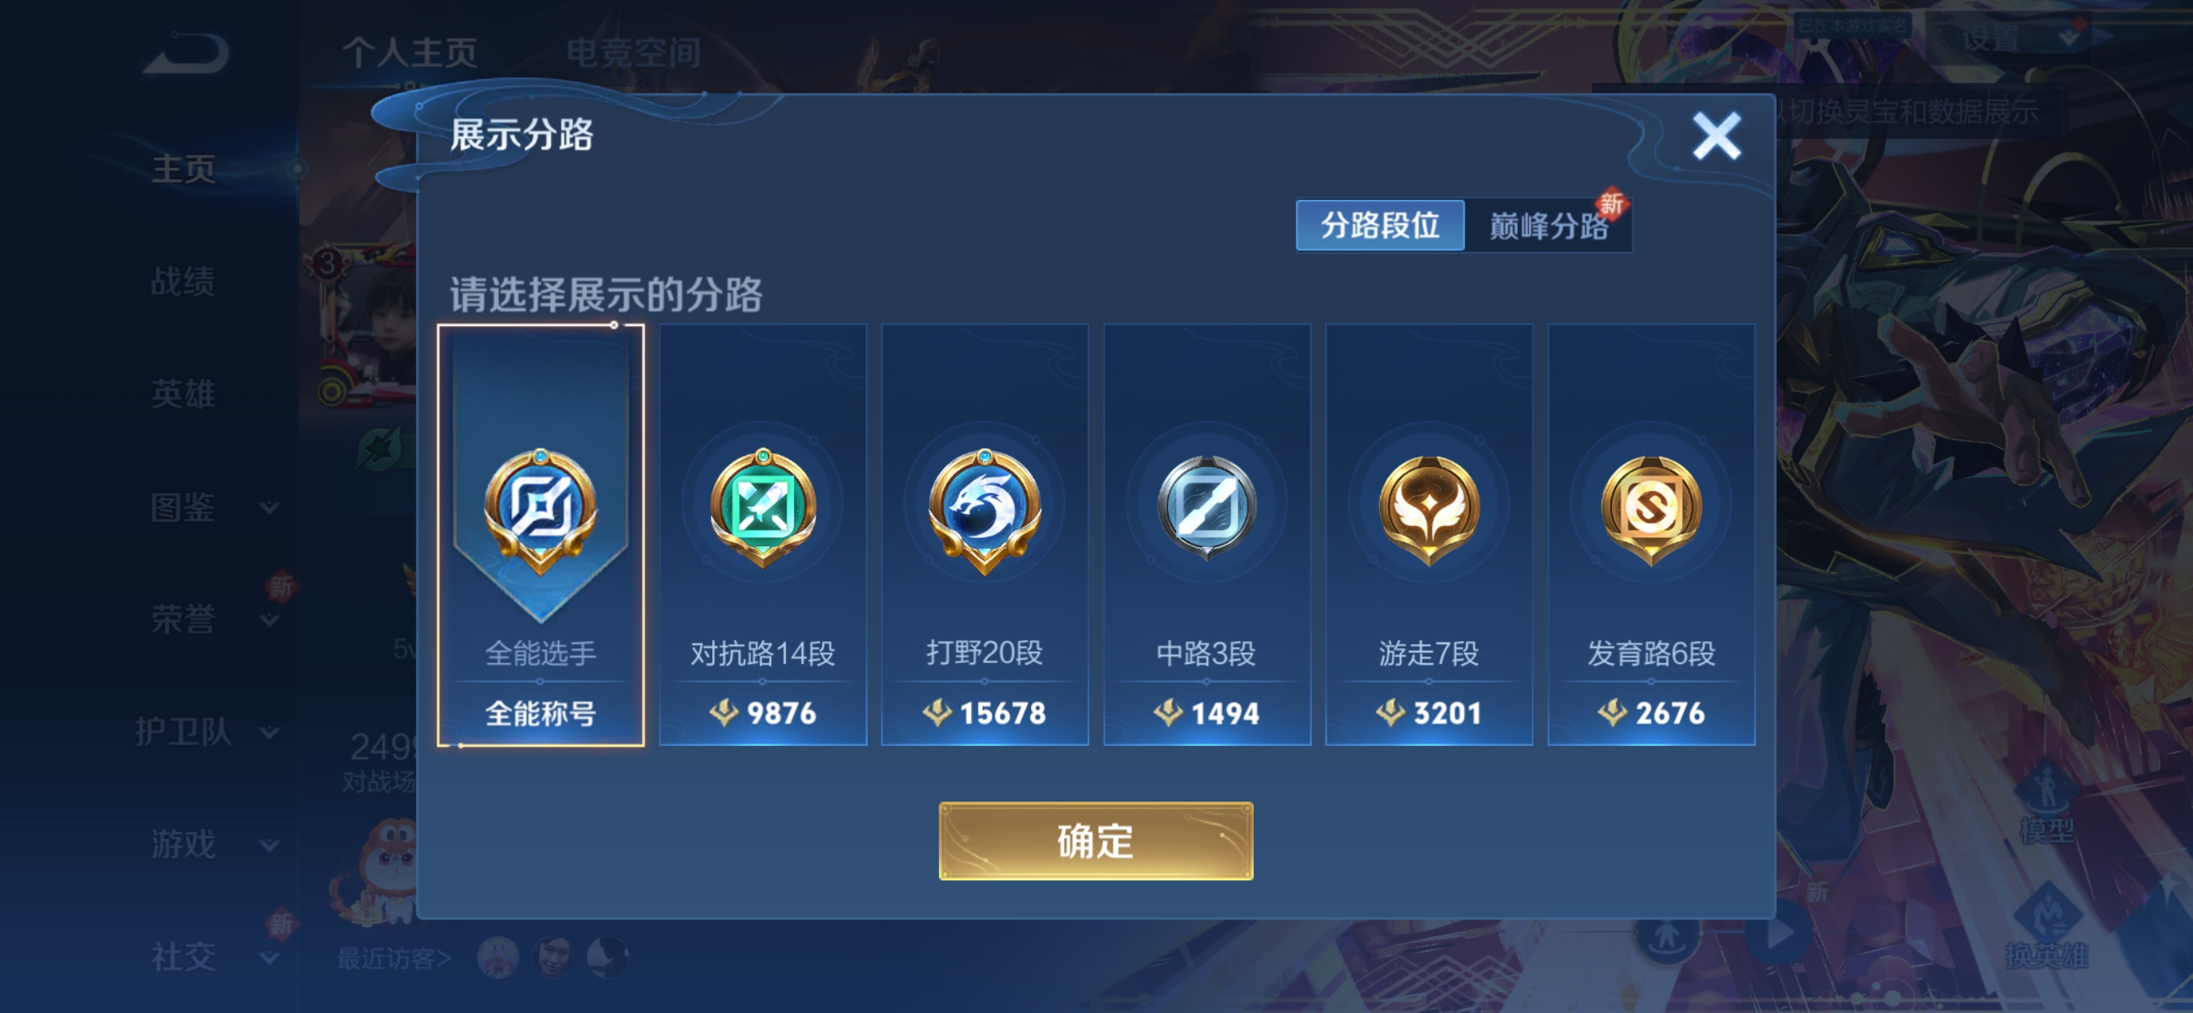The image size is (2193, 1013).
Task: Expand the 护卫队 sidebar section
Action: pyautogui.click(x=206, y=731)
